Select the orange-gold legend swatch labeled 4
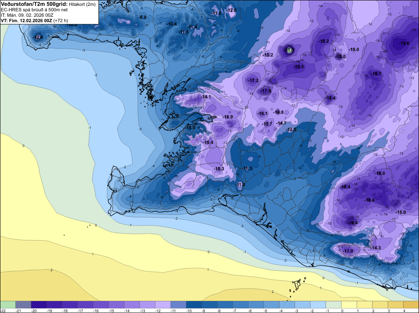The width and height of the screenshot is (419, 313). point(411,305)
